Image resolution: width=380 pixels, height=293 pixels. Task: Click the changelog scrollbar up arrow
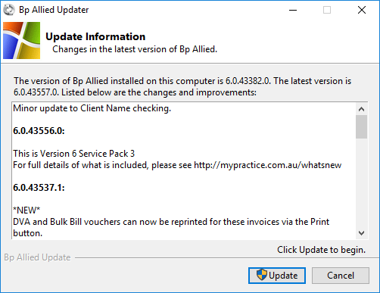[361, 109]
